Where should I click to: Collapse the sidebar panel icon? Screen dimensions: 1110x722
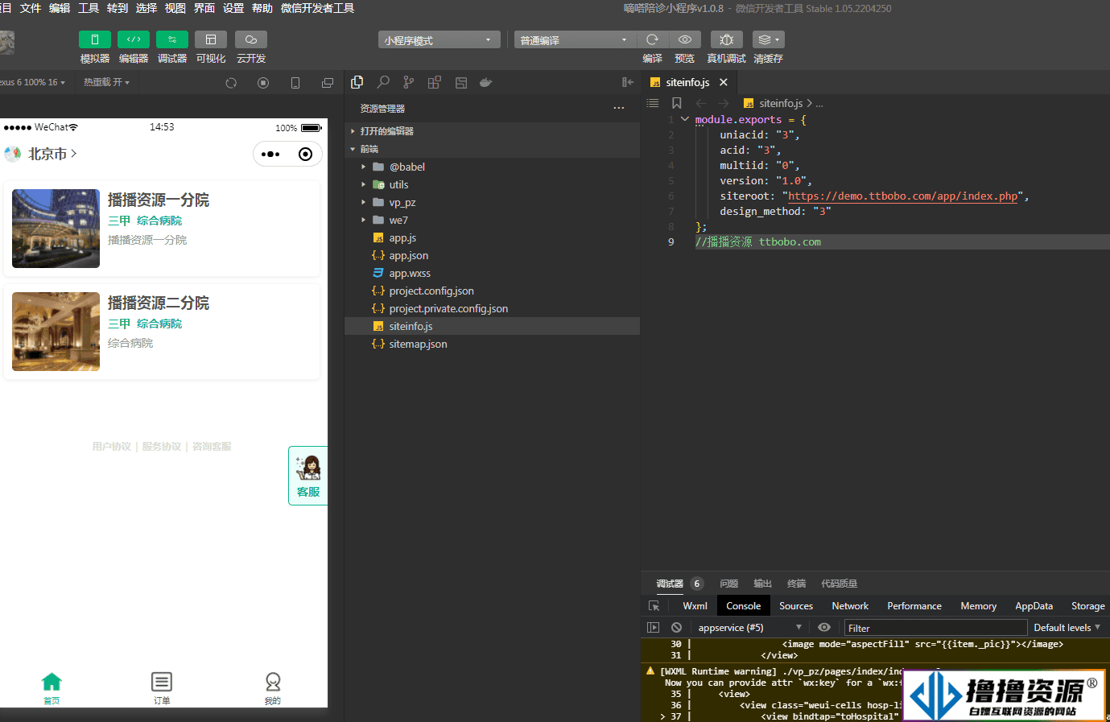[628, 82]
